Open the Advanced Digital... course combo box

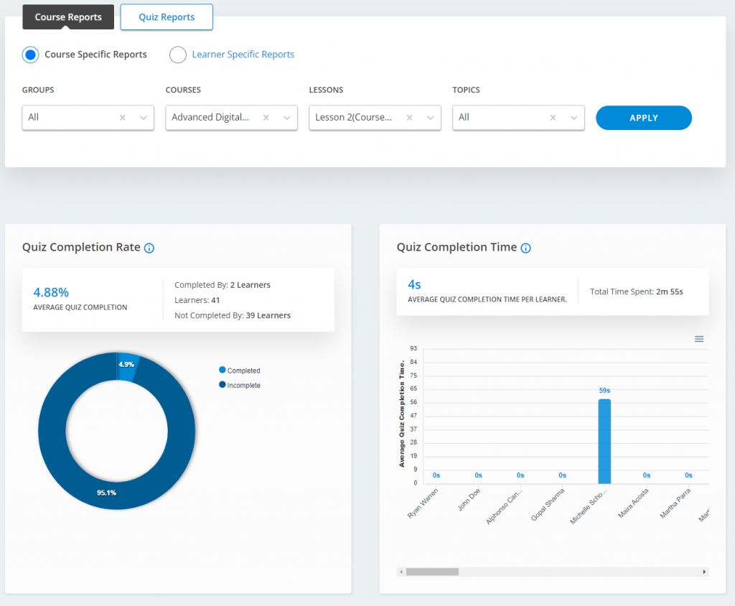point(232,118)
